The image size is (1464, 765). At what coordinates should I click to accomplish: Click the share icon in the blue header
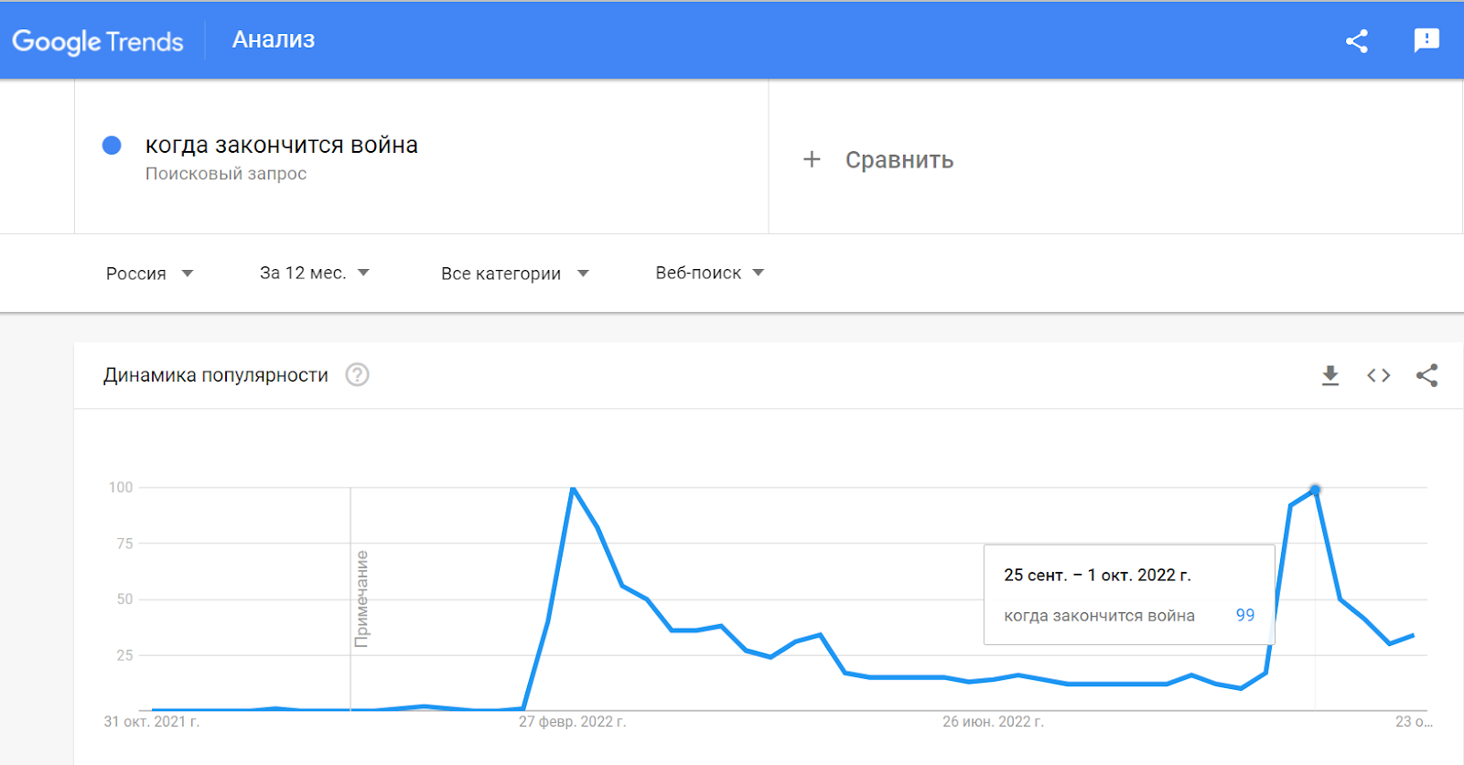(1357, 40)
